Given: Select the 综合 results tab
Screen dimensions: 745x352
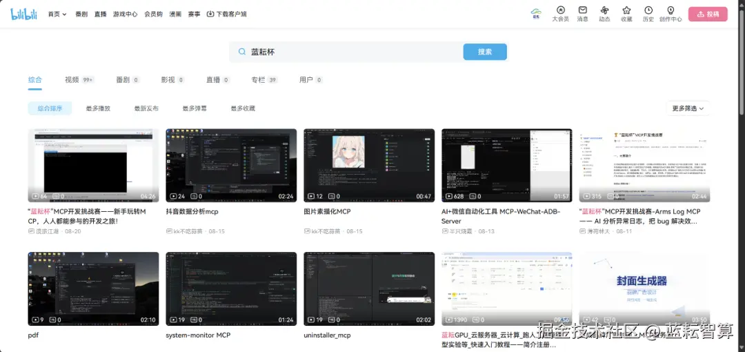Looking at the screenshot, I should tap(34, 80).
